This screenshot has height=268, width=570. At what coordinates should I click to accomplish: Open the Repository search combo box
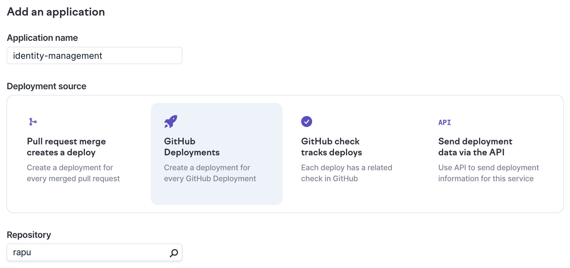pyautogui.click(x=88, y=252)
